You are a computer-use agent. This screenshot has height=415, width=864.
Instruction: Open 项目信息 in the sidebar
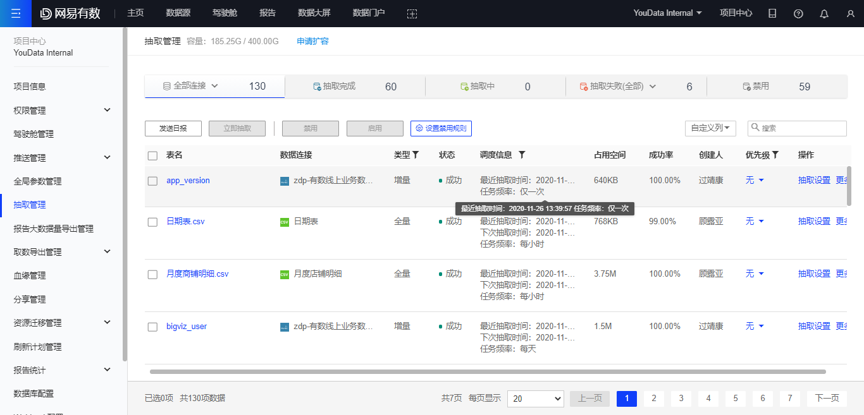click(x=30, y=87)
